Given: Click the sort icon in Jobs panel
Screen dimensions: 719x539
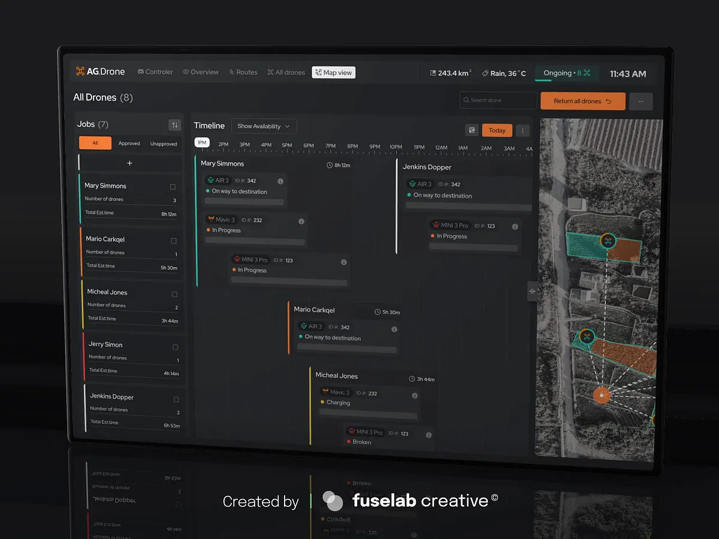Looking at the screenshot, I should click(x=174, y=125).
